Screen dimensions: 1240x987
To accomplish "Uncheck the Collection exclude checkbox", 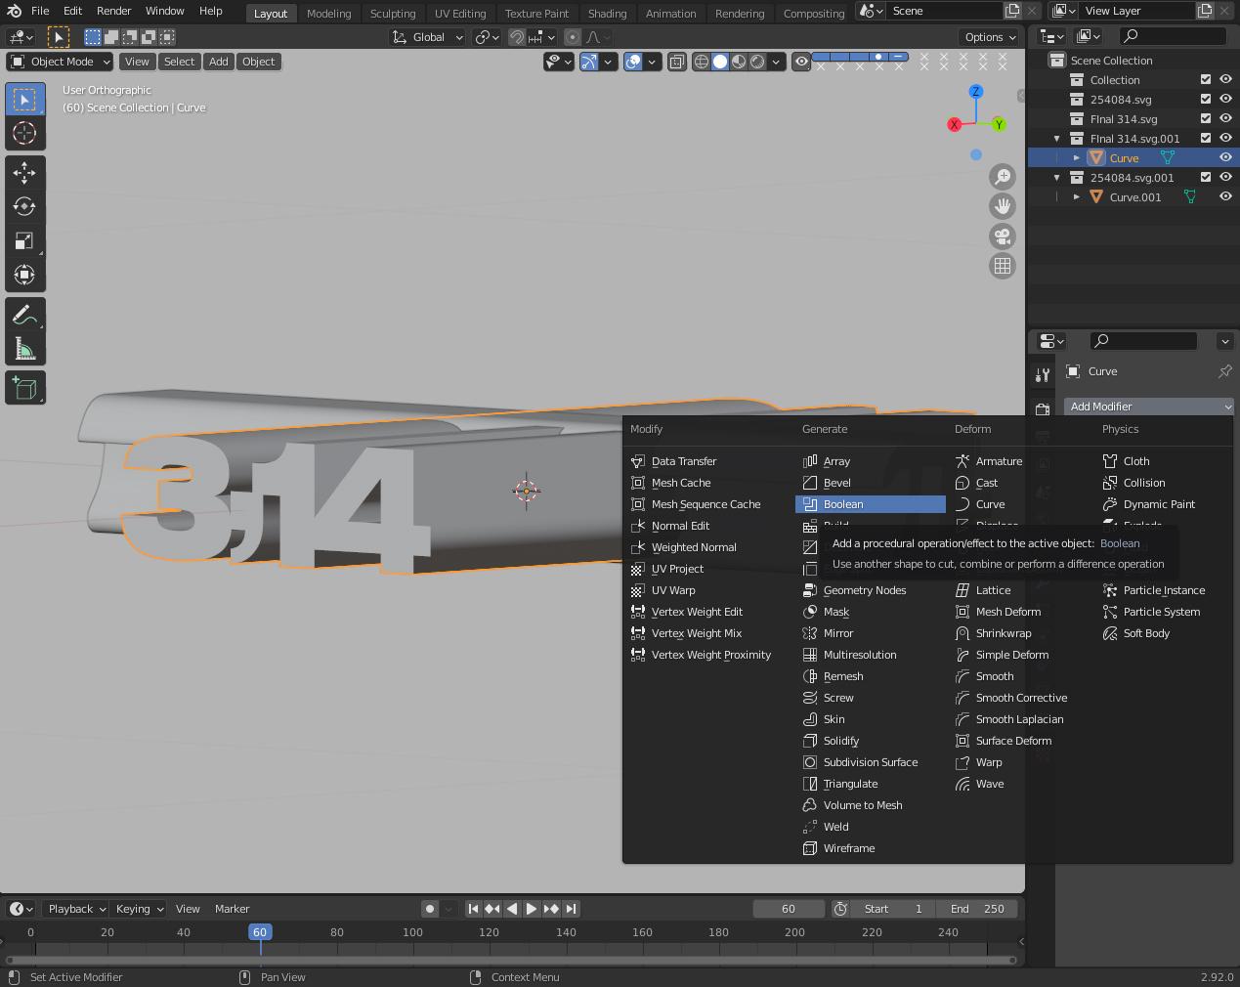I will [x=1206, y=80].
